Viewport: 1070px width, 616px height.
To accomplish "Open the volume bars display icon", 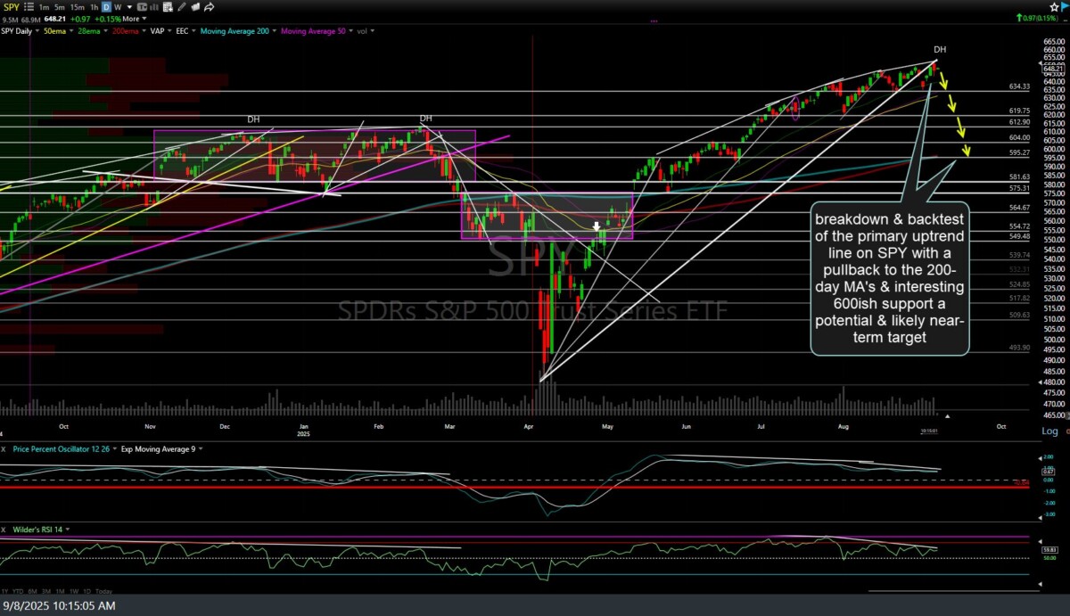I will [153, 6].
